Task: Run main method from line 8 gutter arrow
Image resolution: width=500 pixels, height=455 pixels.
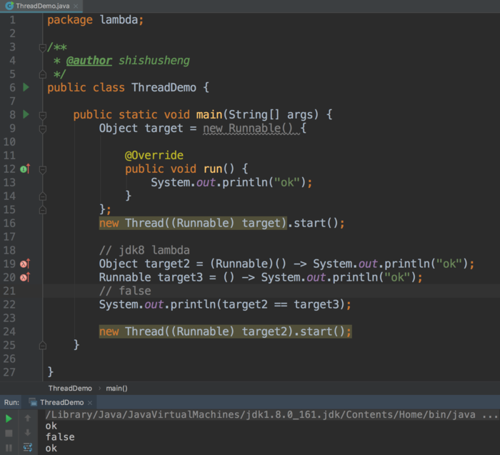Action: 26,114
